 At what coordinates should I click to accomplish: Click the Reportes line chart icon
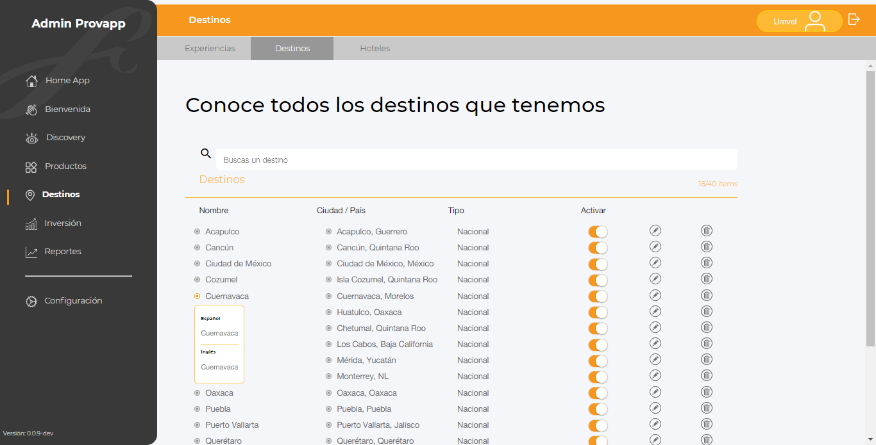click(31, 252)
